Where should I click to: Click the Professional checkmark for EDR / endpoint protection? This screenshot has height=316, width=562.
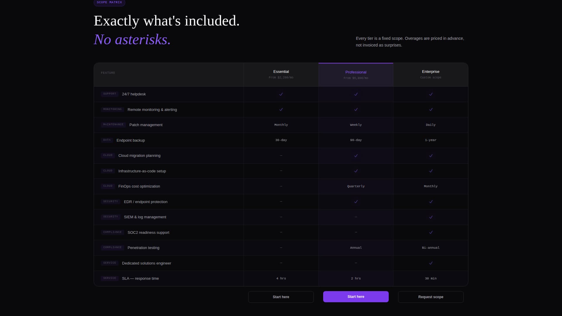click(356, 202)
